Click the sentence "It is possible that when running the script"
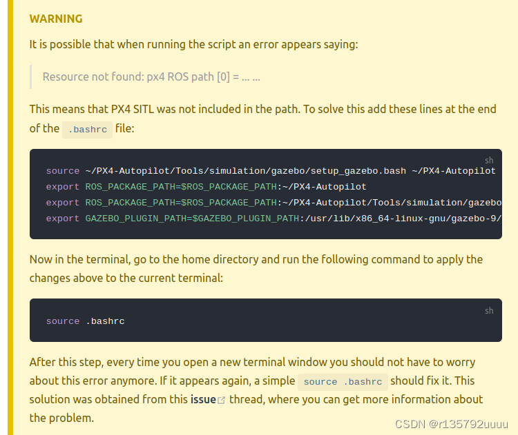Image resolution: width=518 pixels, height=435 pixels. [193, 44]
